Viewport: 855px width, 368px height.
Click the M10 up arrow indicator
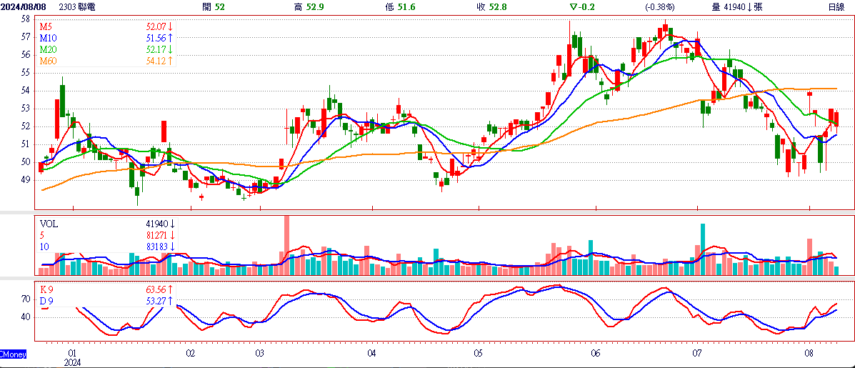pyautogui.click(x=171, y=38)
